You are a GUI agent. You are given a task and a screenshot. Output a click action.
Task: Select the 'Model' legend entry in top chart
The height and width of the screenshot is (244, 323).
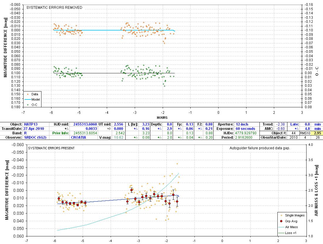tap(33, 99)
